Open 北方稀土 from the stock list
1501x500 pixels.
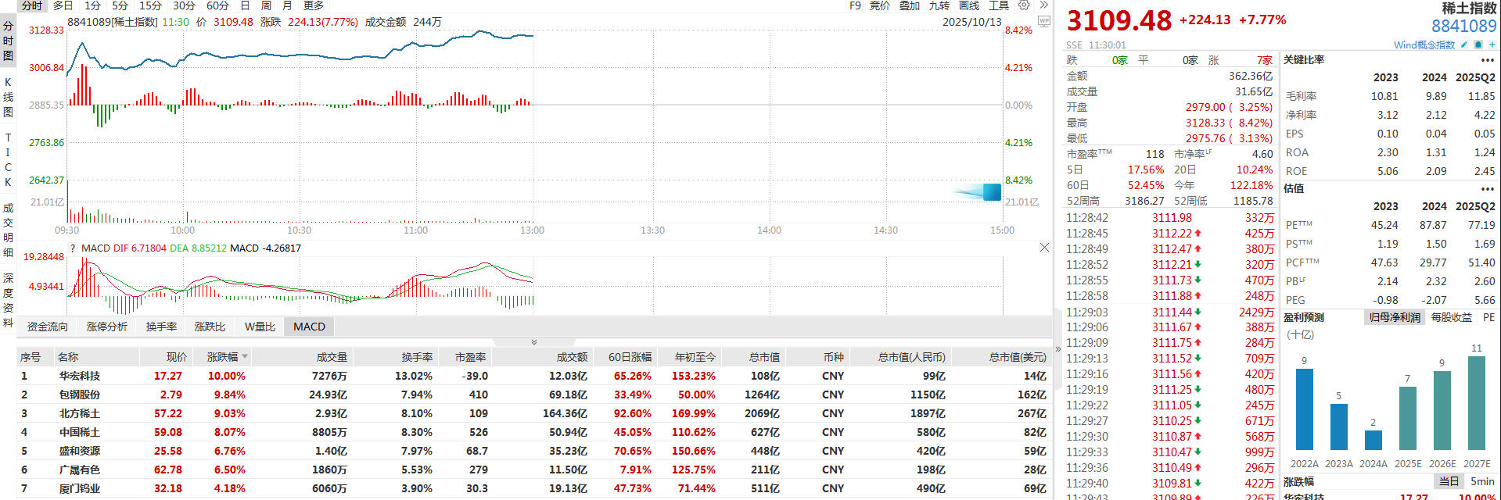click(x=79, y=413)
